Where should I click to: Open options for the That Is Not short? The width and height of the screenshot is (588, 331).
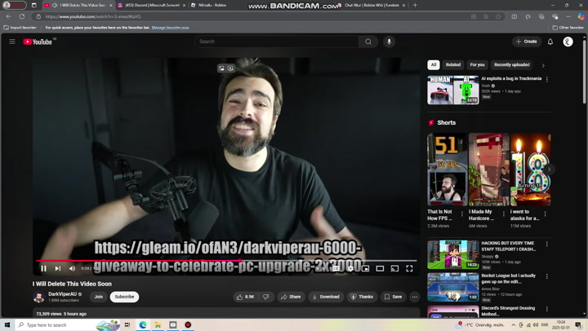click(x=462, y=214)
